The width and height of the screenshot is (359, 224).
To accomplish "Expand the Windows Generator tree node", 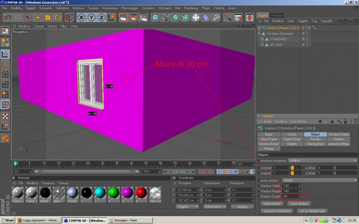I will pyautogui.click(x=259, y=34).
